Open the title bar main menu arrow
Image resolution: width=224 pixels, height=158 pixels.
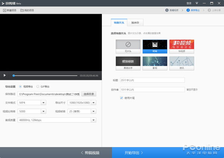click(x=197, y=3)
